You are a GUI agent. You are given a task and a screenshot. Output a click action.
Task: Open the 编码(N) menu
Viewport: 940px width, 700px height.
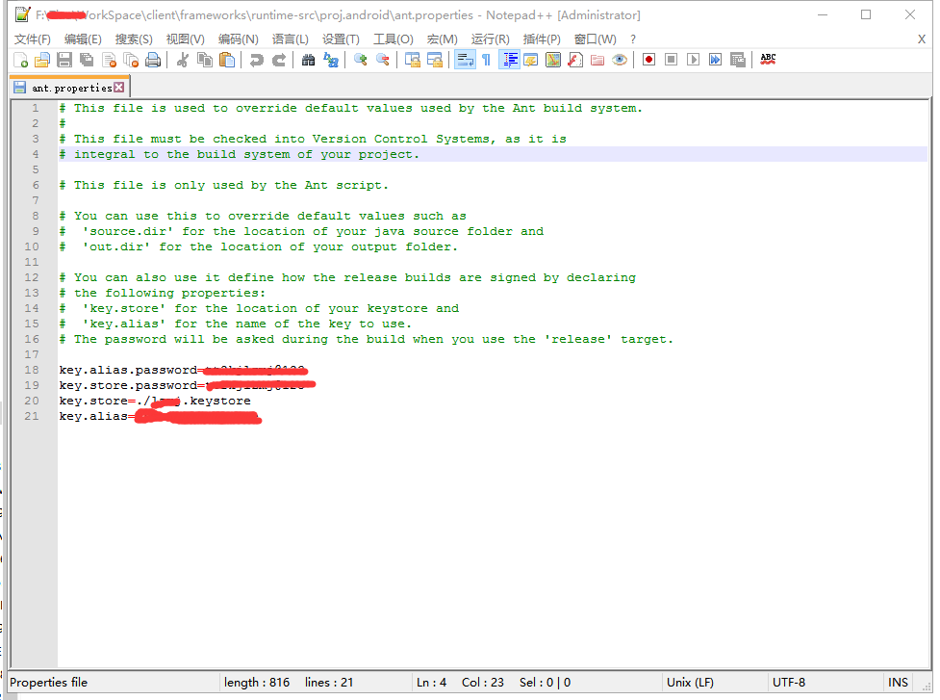point(238,39)
